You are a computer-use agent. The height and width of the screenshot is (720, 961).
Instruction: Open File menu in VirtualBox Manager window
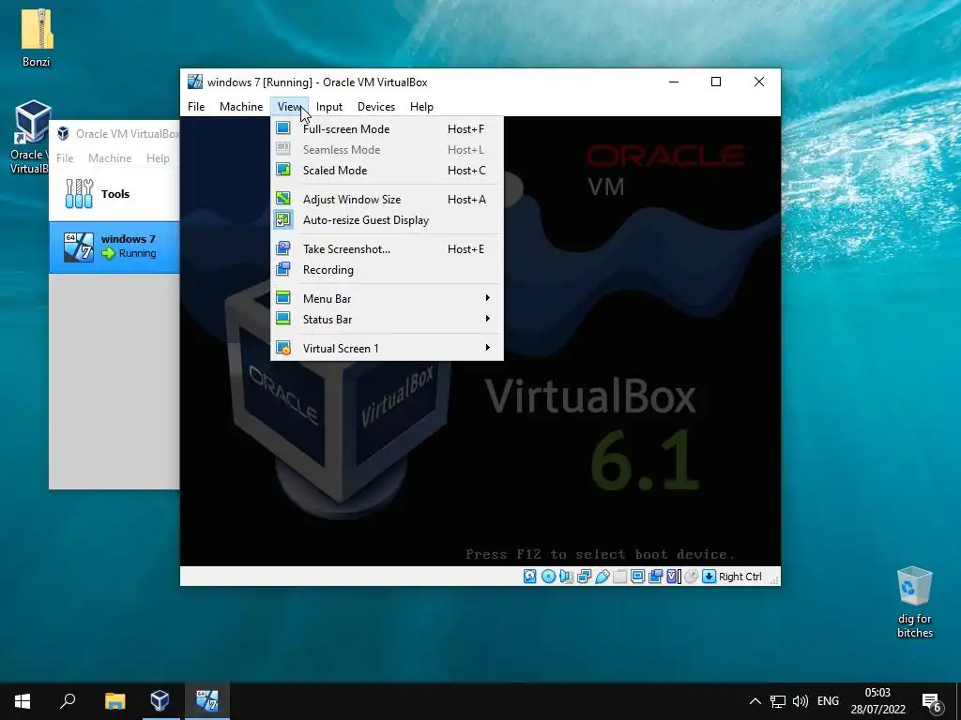click(x=65, y=157)
